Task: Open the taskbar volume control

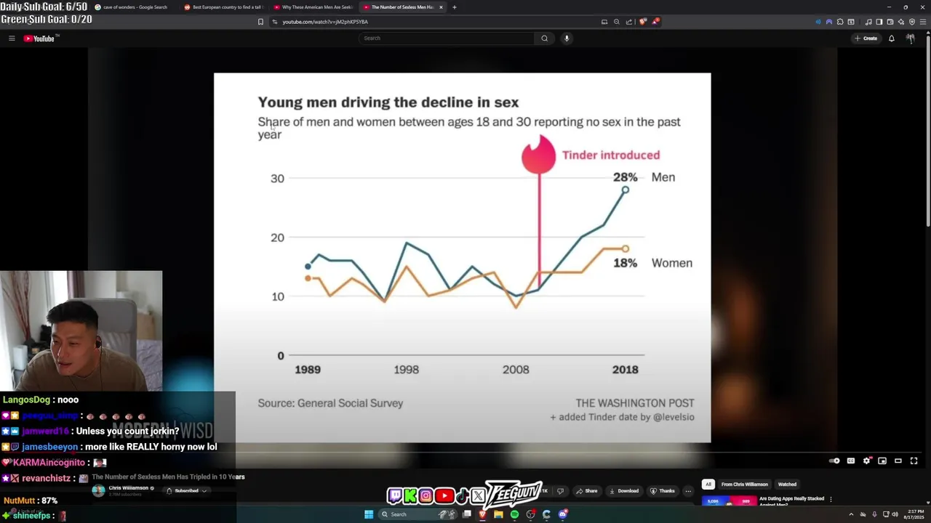Action: (x=895, y=514)
